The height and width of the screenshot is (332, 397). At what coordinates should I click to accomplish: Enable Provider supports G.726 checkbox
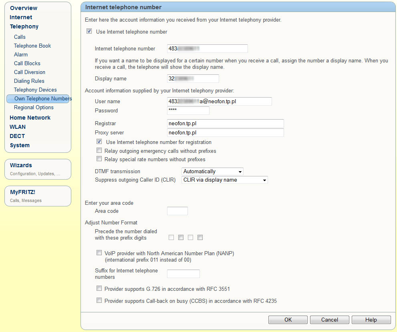tap(99, 288)
